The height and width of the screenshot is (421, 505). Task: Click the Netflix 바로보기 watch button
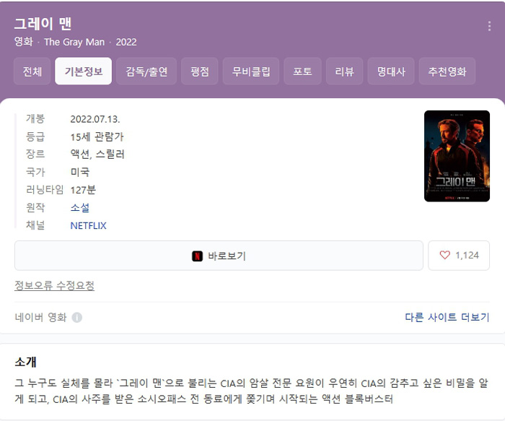tap(219, 256)
